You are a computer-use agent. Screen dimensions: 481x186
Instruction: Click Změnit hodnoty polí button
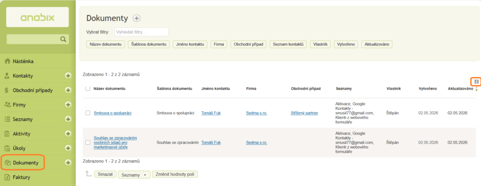point(175,174)
